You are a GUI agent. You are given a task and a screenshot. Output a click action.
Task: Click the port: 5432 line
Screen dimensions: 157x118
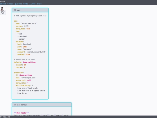click(x=22, y=47)
